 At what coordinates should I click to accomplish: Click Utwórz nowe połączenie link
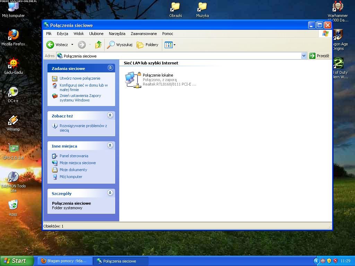[80, 78]
